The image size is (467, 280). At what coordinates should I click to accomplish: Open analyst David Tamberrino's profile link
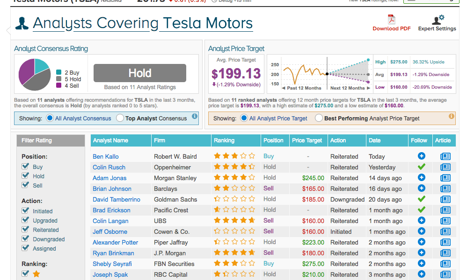116,199
